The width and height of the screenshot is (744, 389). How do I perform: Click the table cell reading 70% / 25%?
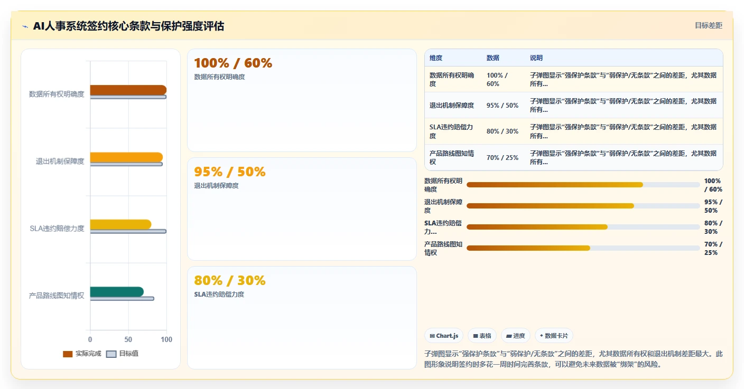coord(503,158)
